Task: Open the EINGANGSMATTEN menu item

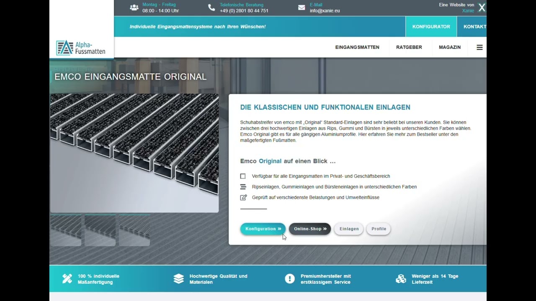Action: pos(357,47)
